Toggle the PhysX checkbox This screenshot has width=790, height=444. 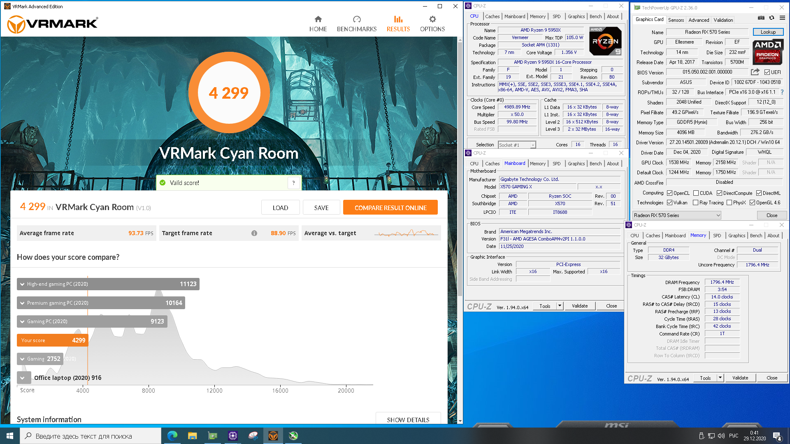pyautogui.click(x=729, y=203)
